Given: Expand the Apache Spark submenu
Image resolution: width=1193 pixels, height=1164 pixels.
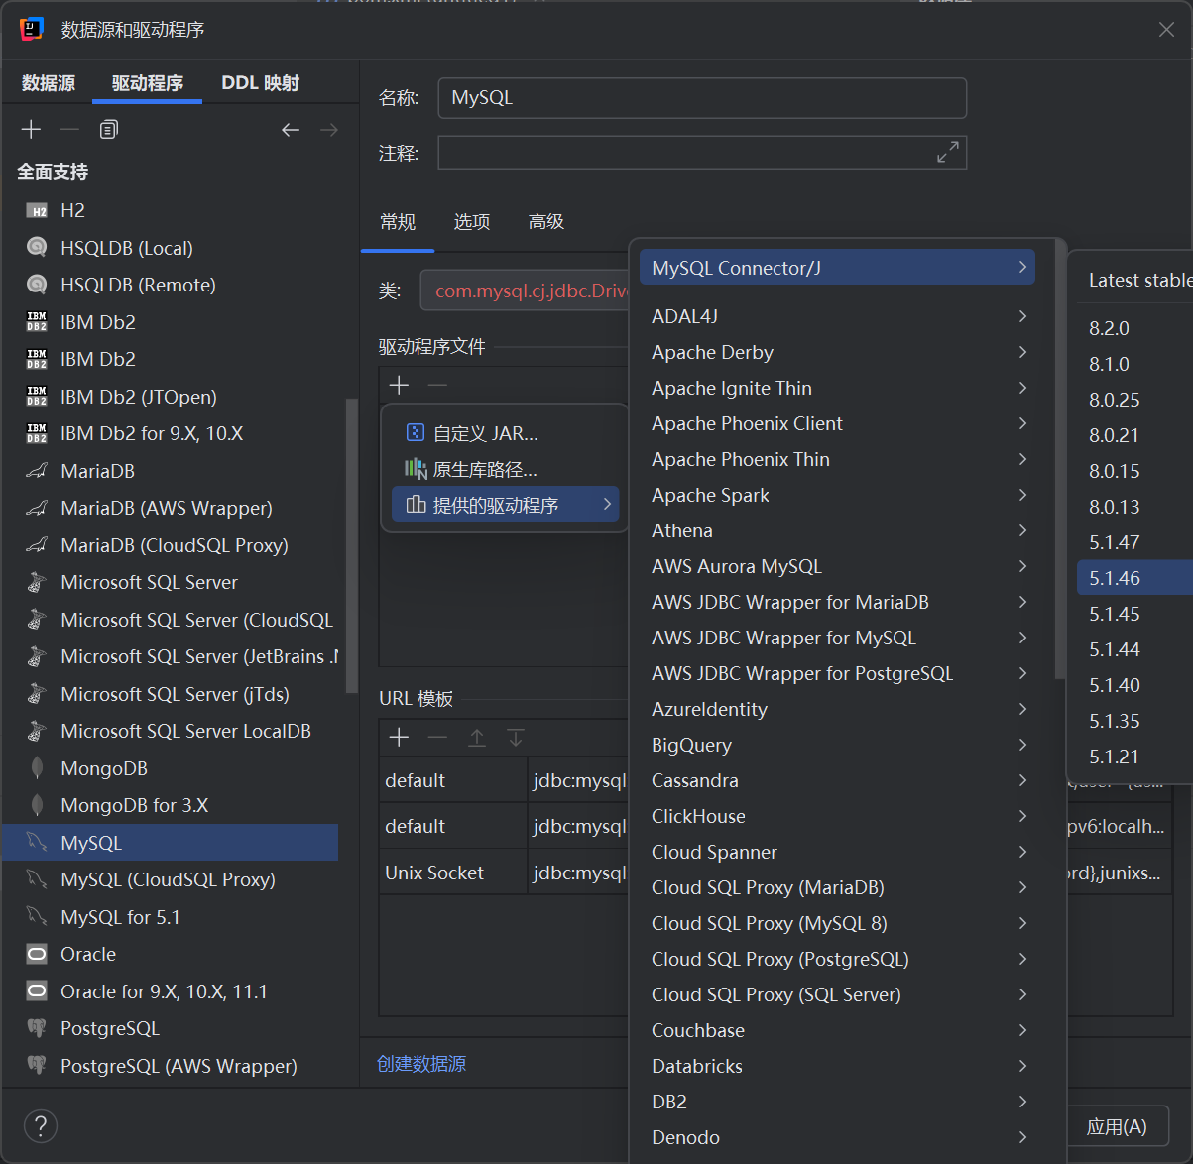Looking at the screenshot, I should click(837, 495).
